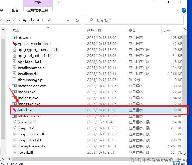Select the dbmmanage.pl file icon
192x165 pixels.
(15, 80)
